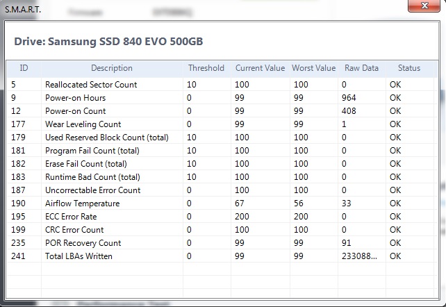Click raw data value 408
The width and height of the screenshot is (446, 307).
349,111
